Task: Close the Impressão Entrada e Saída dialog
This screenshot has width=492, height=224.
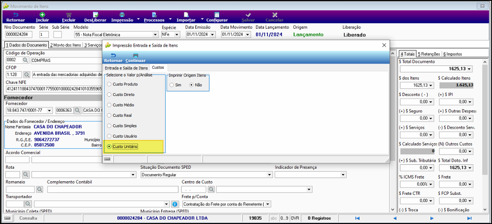Action: pos(384,45)
